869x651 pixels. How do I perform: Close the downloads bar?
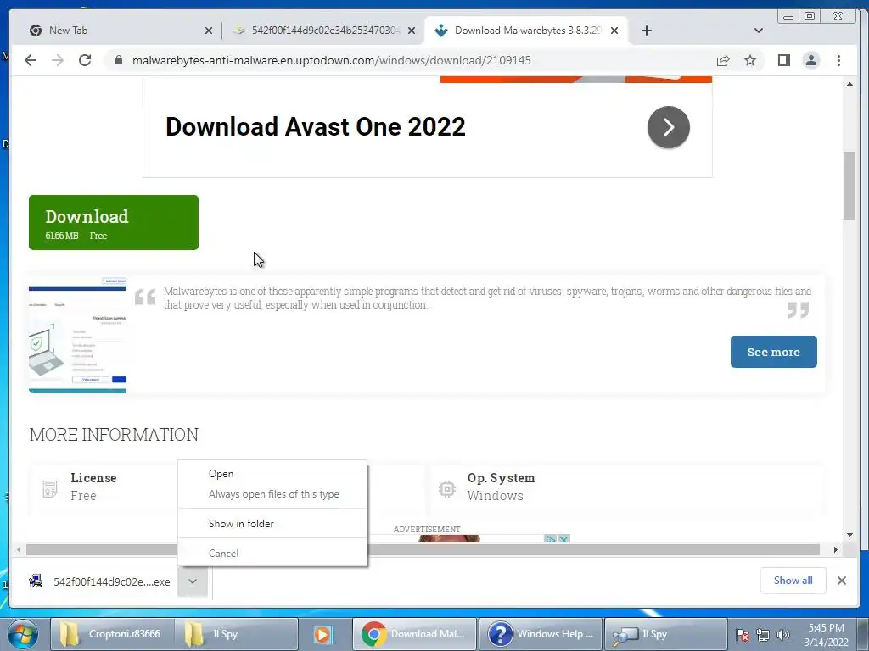[841, 581]
